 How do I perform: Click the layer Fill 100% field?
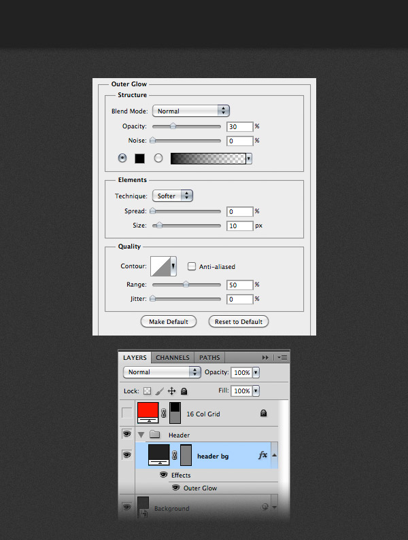click(242, 391)
